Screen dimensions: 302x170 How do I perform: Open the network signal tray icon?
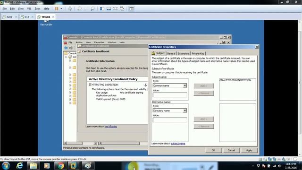coord(274,166)
